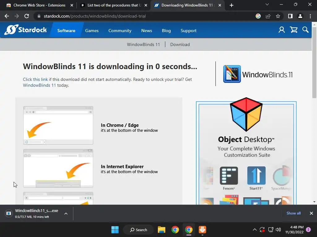Click the WindowBlinds 11 product logo

pos(258,74)
